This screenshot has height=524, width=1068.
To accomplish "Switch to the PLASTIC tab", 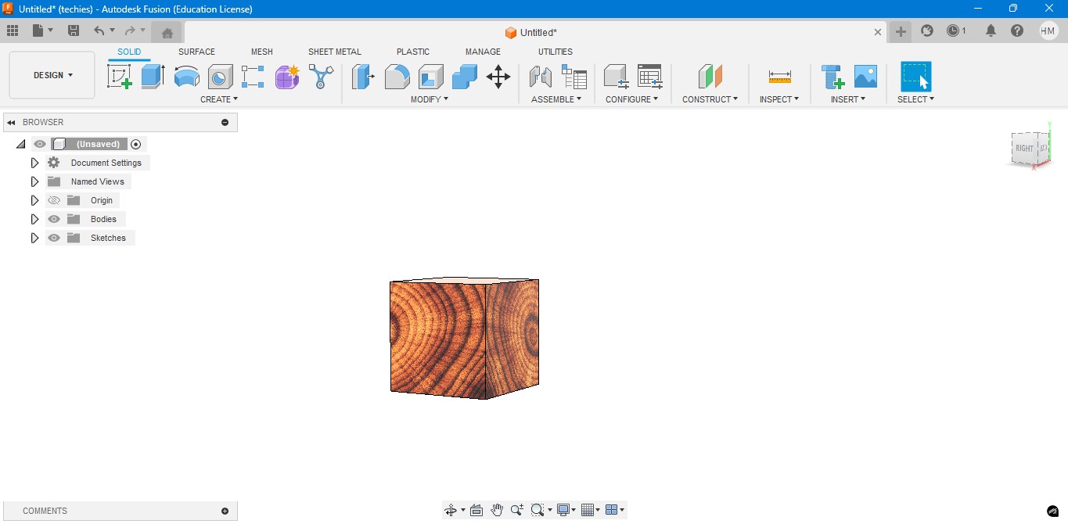I will 413,52.
